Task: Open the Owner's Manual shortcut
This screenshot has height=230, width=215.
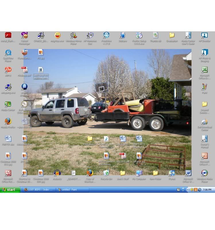Action: pos(205,139)
